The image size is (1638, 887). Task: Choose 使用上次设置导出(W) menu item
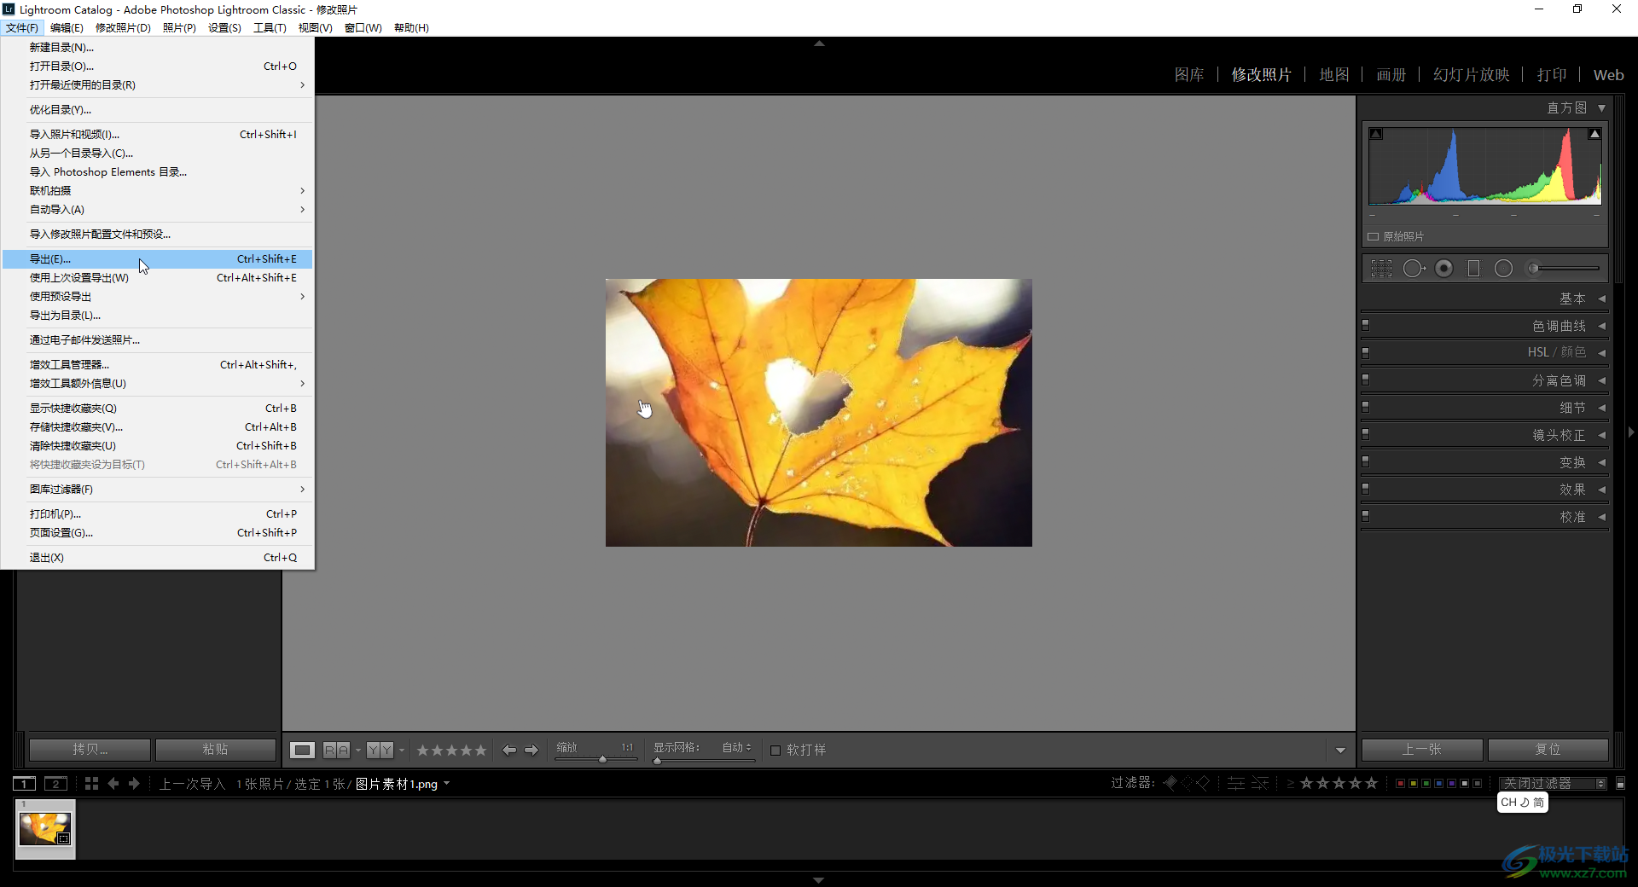pyautogui.click(x=158, y=278)
